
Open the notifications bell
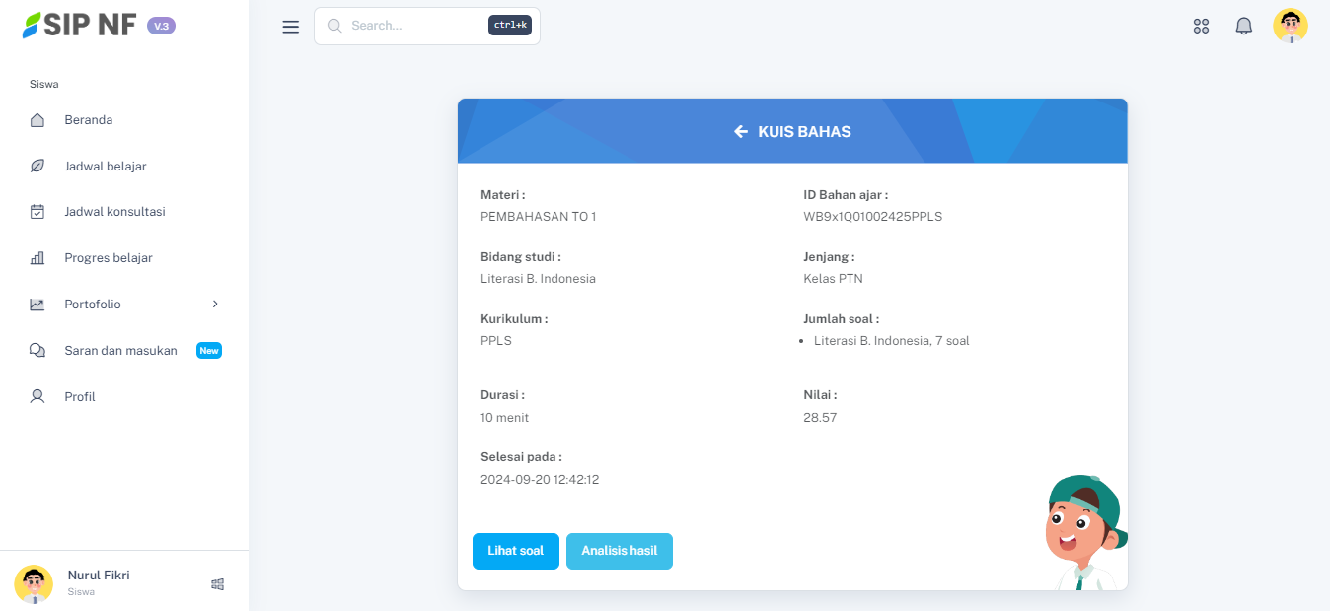tap(1243, 27)
